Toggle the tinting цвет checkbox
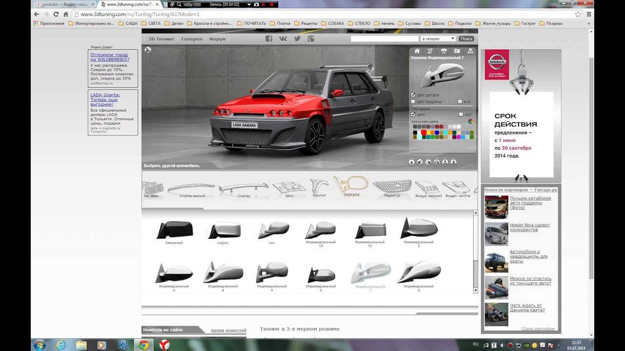 (x=413, y=115)
